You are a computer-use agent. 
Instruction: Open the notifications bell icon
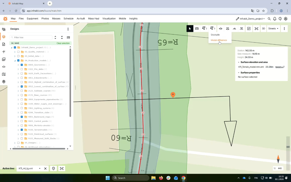(275, 19)
